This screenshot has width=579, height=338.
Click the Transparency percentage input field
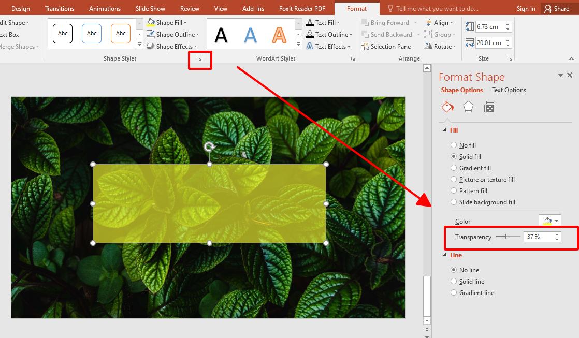pyautogui.click(x=539, y=237)
